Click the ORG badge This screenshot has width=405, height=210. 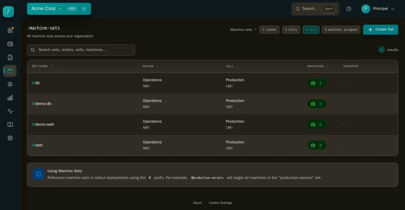(72, 9)
